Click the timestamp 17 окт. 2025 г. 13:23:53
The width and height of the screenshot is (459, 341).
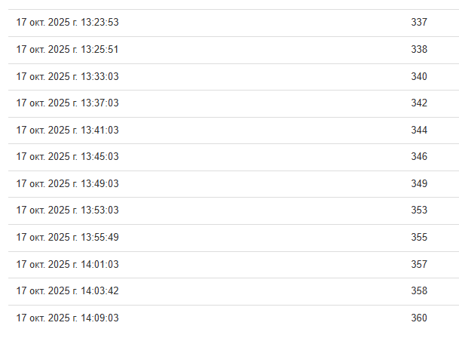click(x=67, y=23)
